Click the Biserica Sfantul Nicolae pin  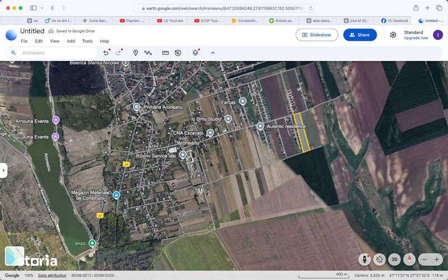click(x=125, y=63)
